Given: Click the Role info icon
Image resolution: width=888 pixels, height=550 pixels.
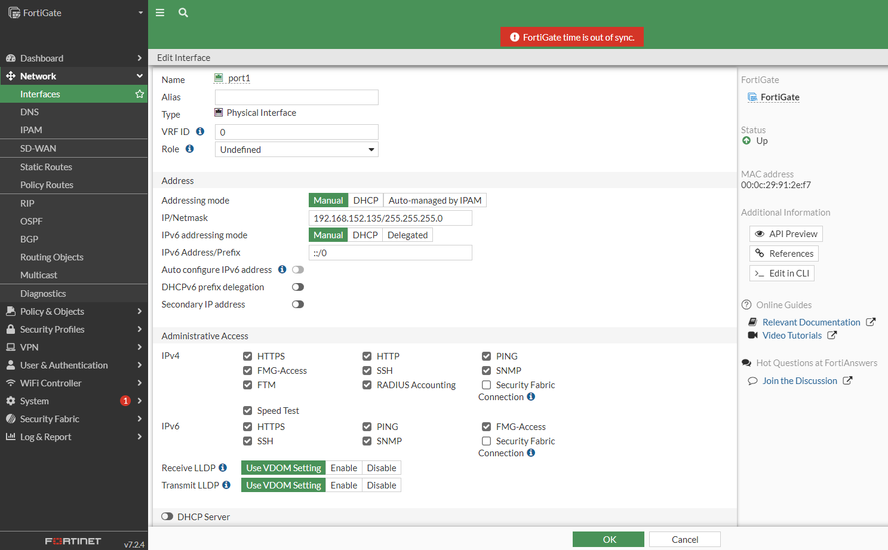Looking at the screenshot, I should (189, 149).
